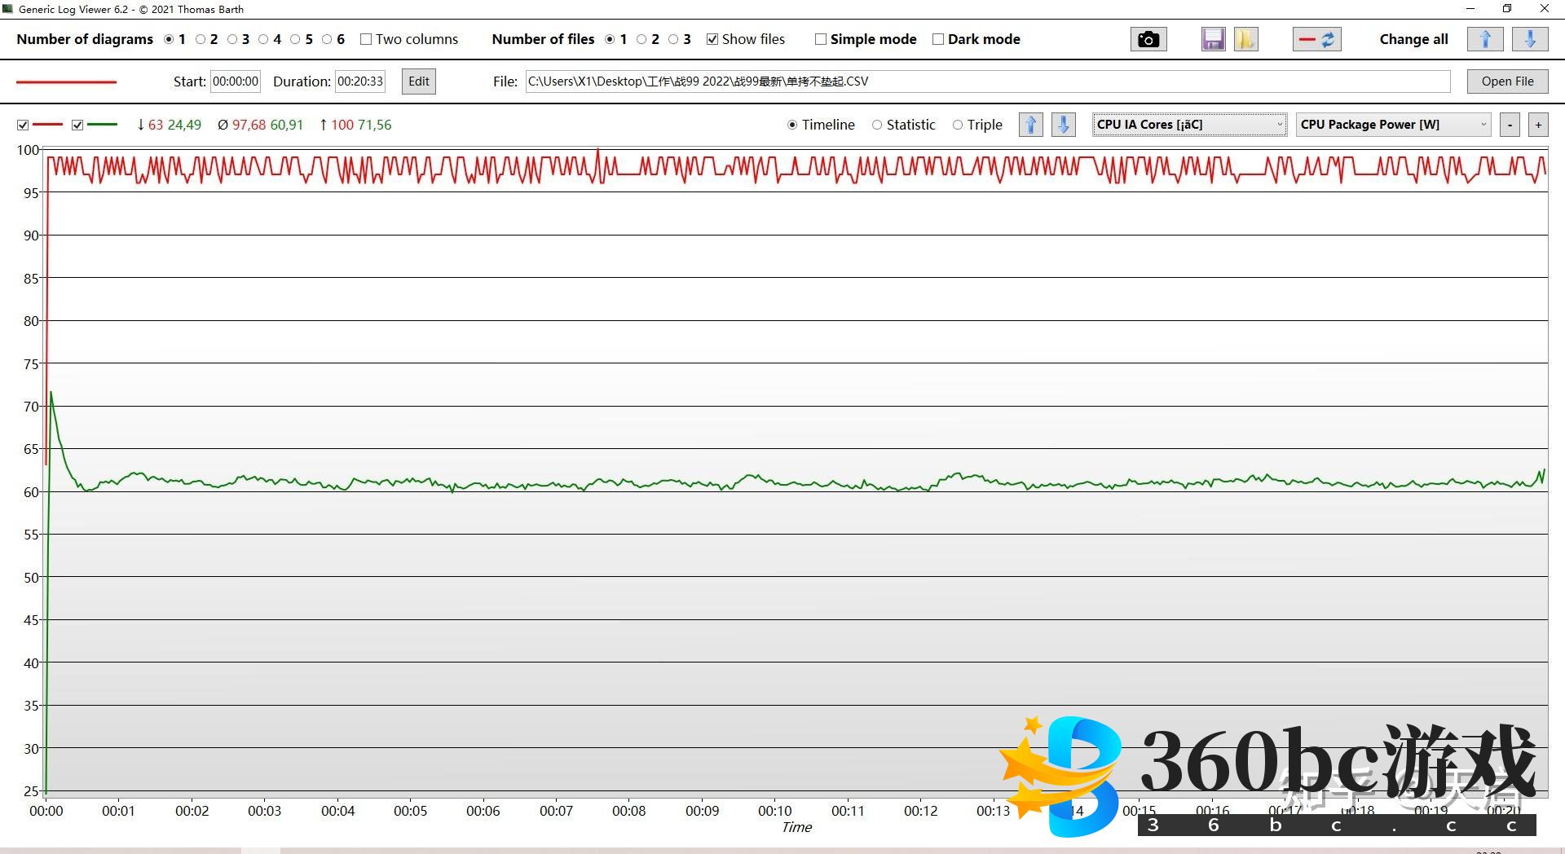This screenshot has width=1565, height=854.
Task: Click the Change all down arrow
Action: [x=1530, y=39]
